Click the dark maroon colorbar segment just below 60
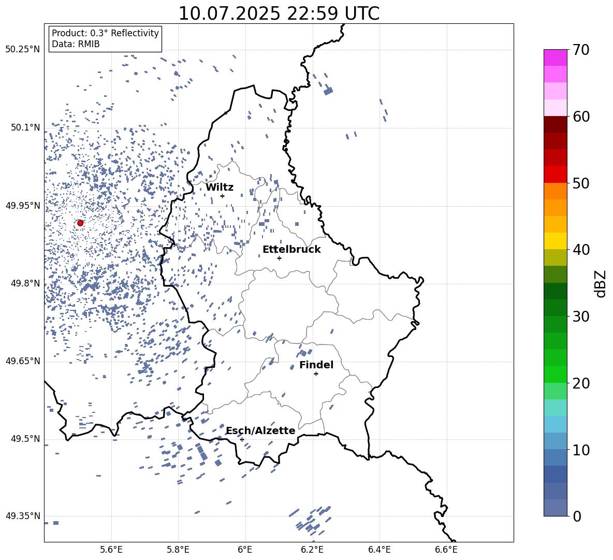The width and height of the screenshot is (613, 560). point(555,124)
